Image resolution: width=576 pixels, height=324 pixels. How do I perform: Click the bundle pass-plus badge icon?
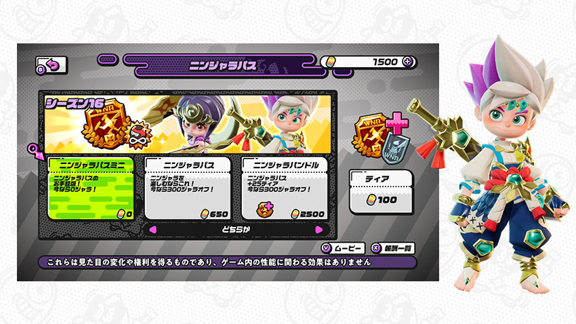click(265, 209)
